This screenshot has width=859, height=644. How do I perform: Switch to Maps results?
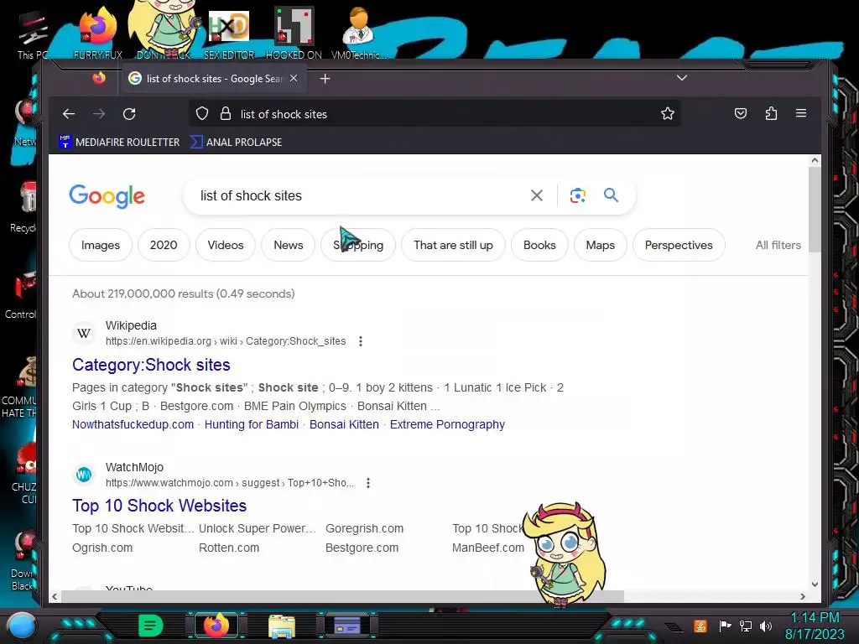point(601,245)
